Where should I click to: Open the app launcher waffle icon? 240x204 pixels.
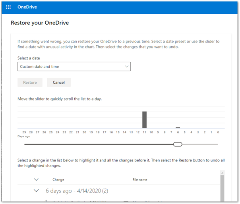[8, 7]
